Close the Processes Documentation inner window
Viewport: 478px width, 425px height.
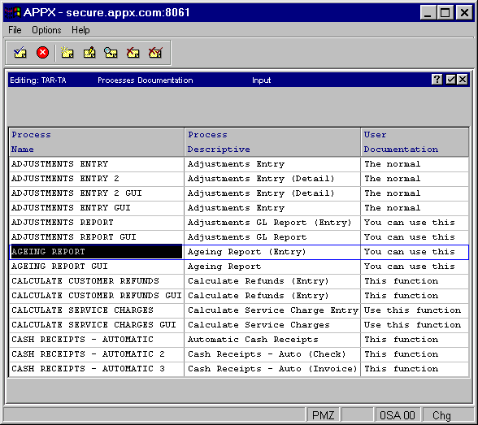click(463, 80)
